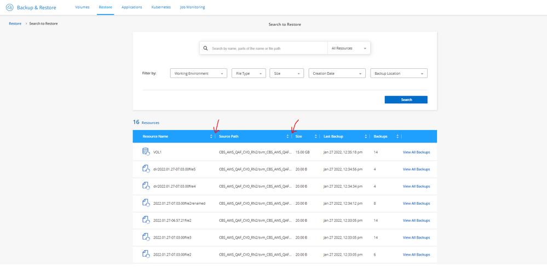Image resolution: width=547 pixels, height=267 pixels.
Task: Open the All Resources dropdown
Action: [349, 48]
